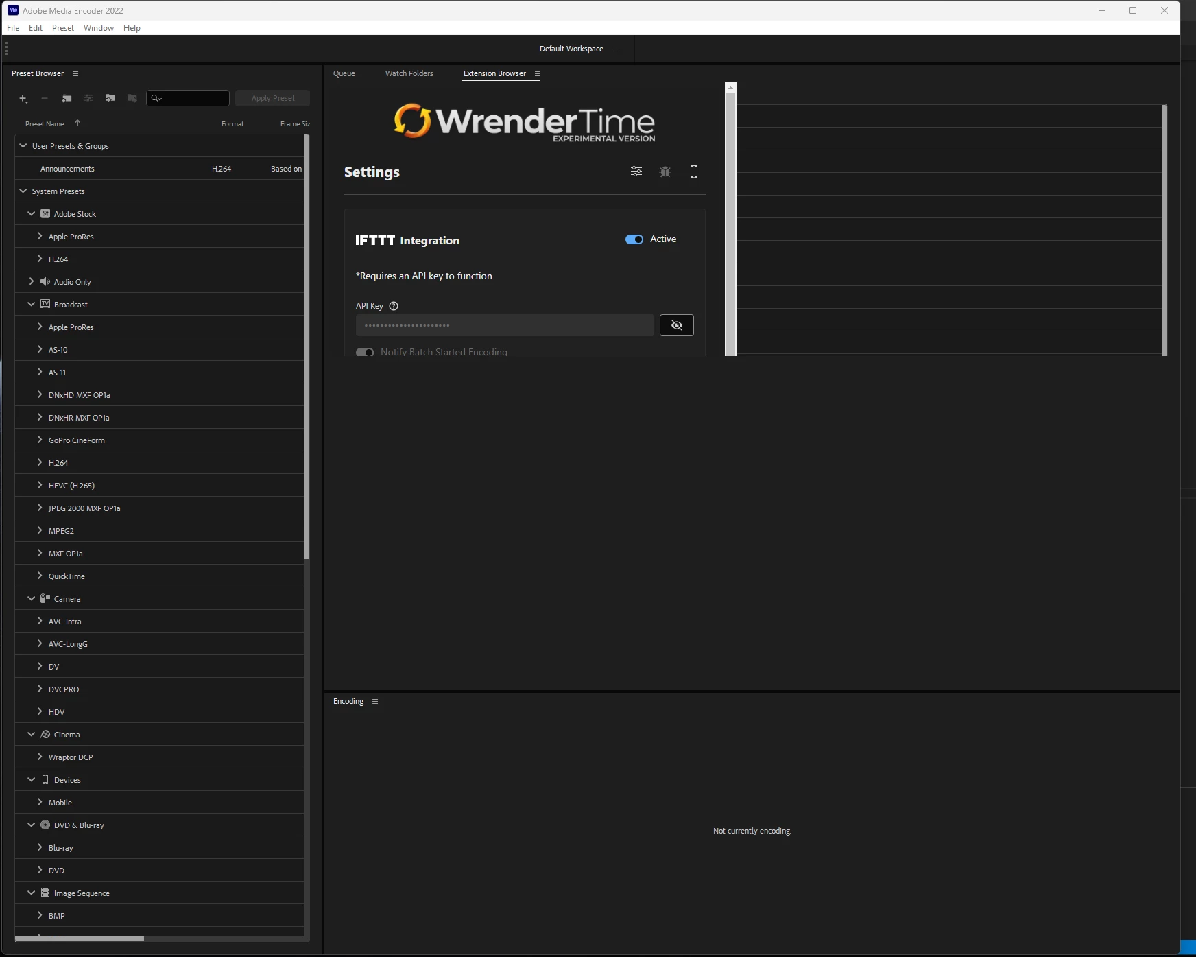Viewport: 1196px width, 957px height.
Task: Click the Preset Name column header
Action: pos(45,123)
